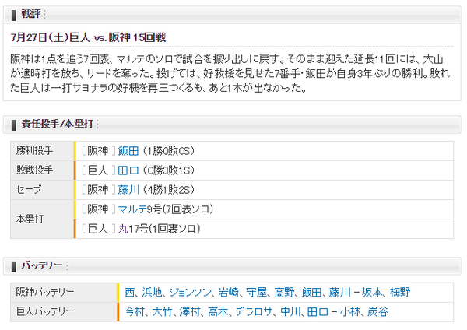Click 丸 home run link
This screenshot has height=330, width=467.
coord(123,229)
